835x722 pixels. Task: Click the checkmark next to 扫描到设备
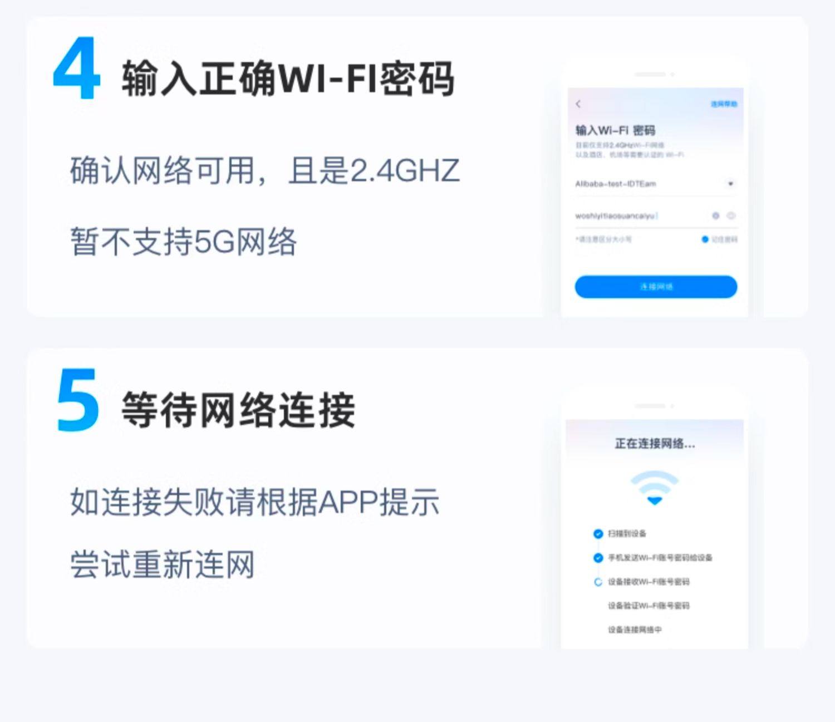[598, 534]
